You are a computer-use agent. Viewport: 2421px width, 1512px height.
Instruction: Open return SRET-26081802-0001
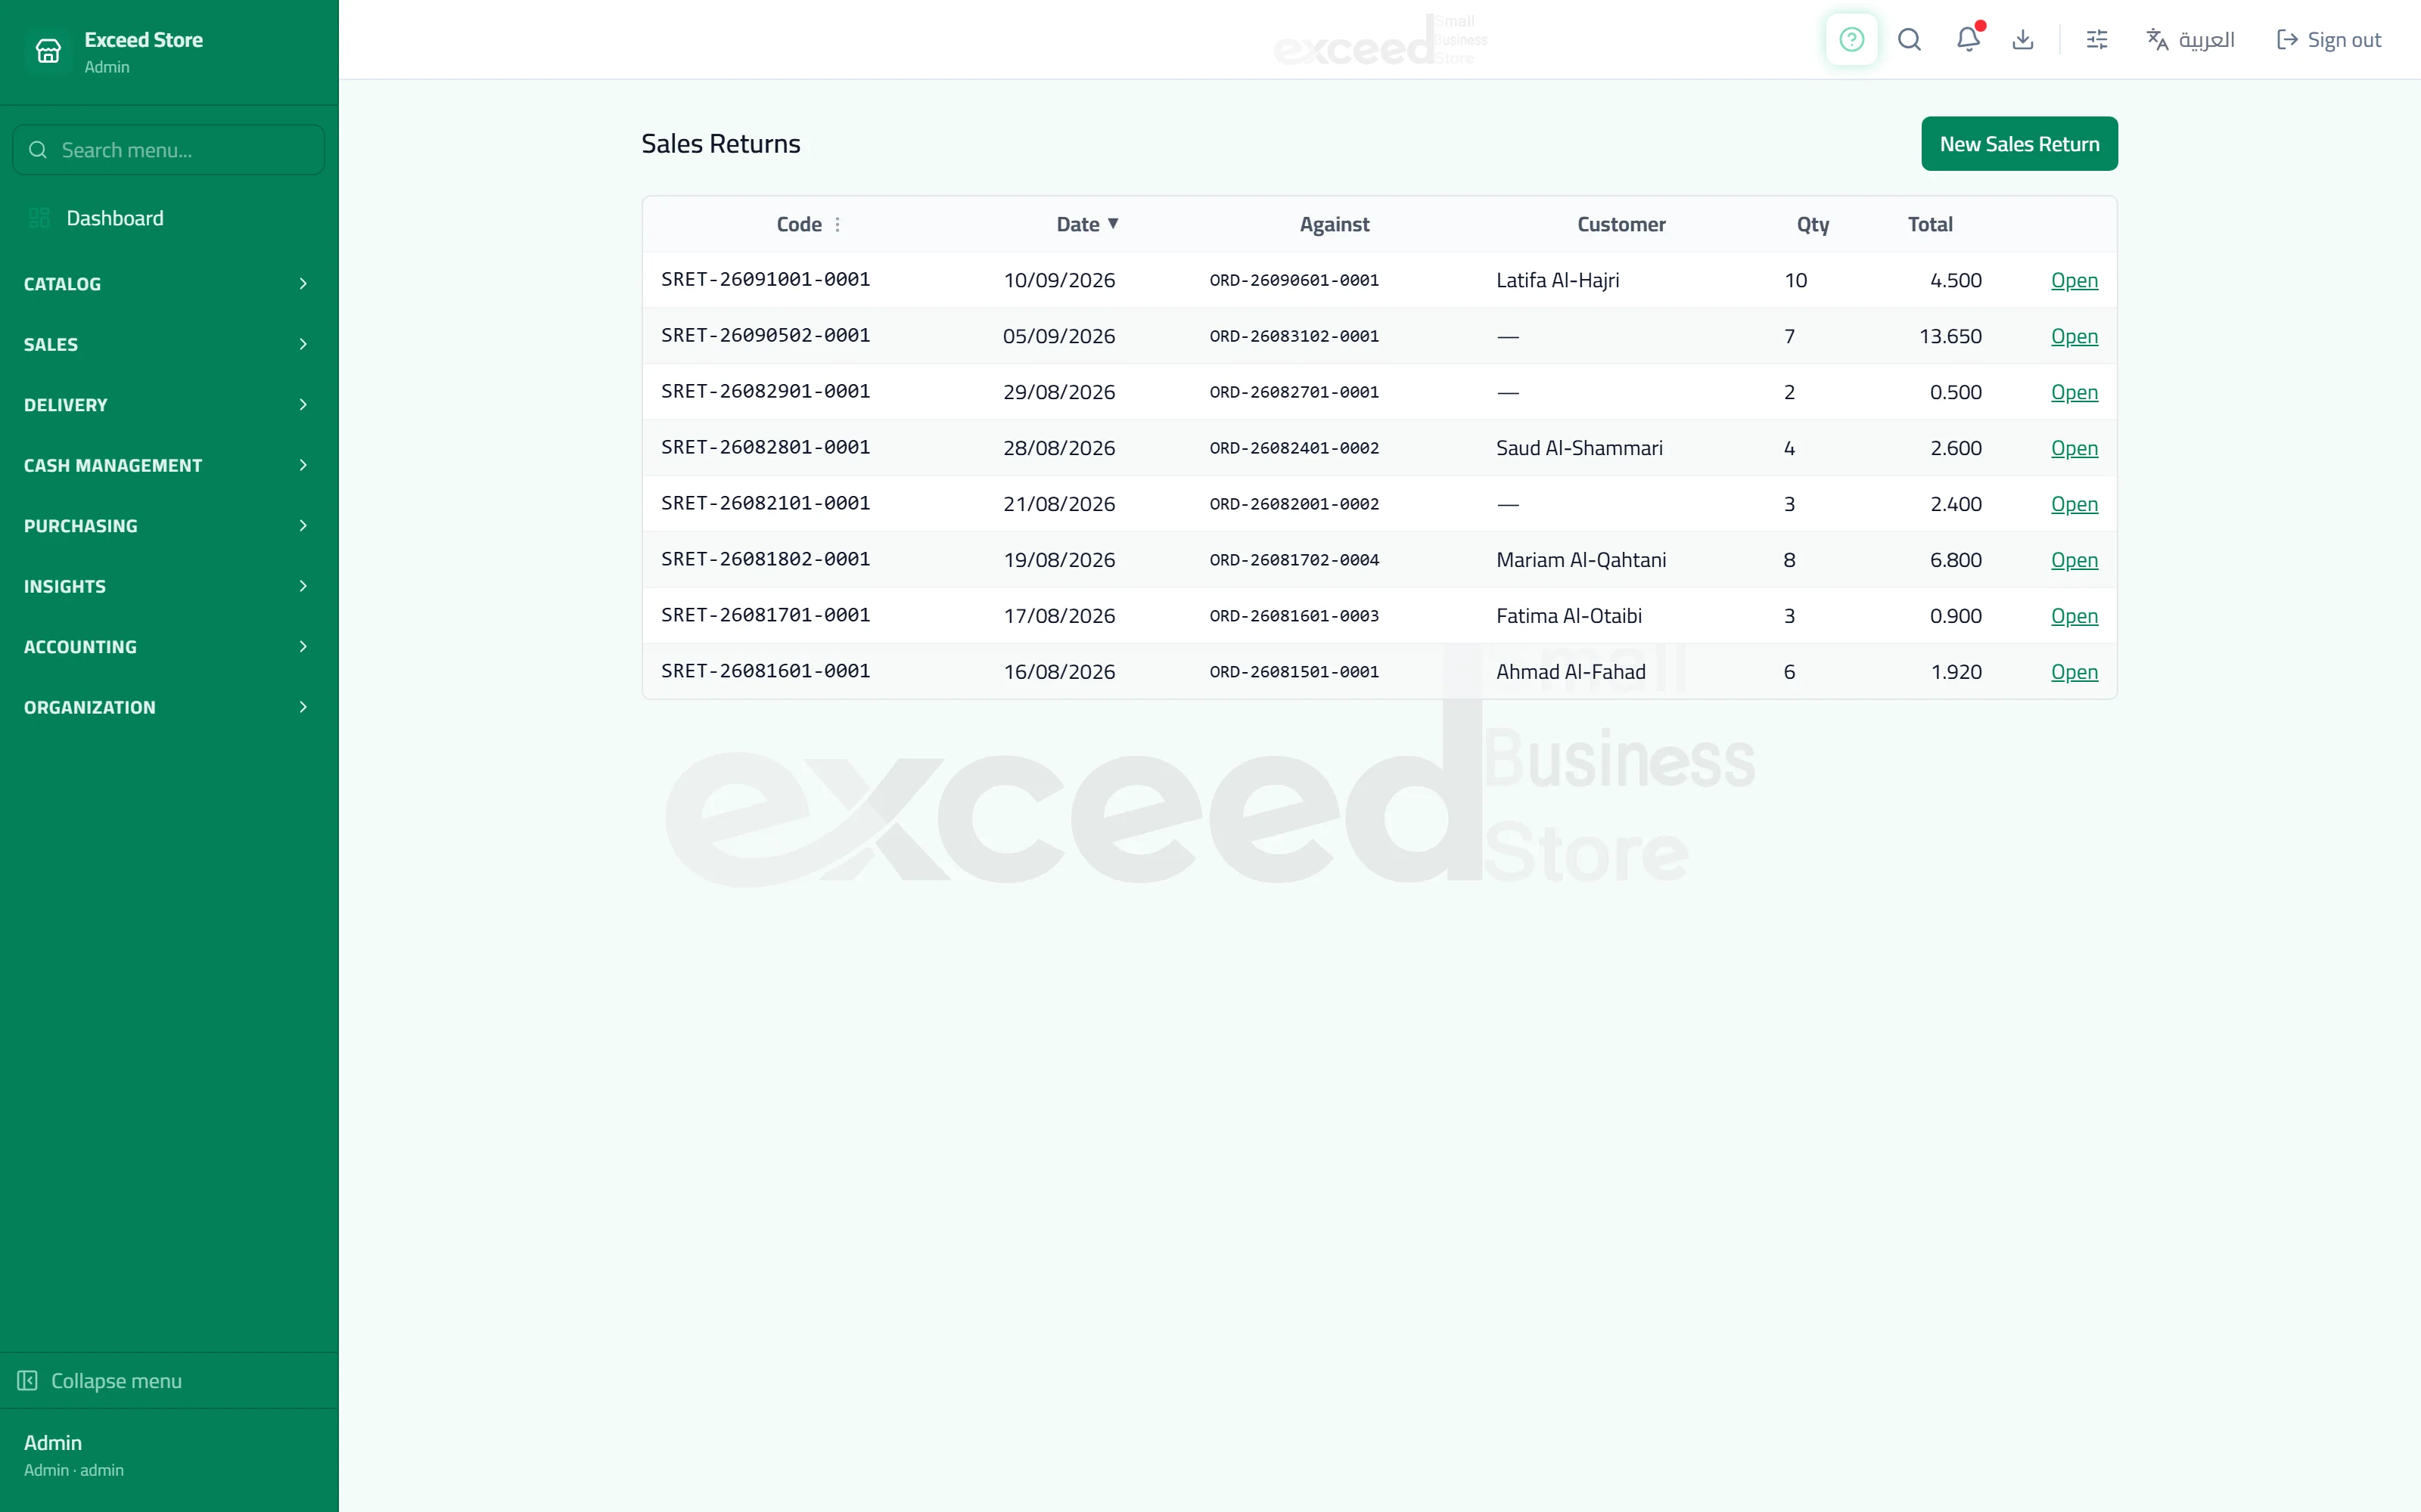tap(2074, 561)
